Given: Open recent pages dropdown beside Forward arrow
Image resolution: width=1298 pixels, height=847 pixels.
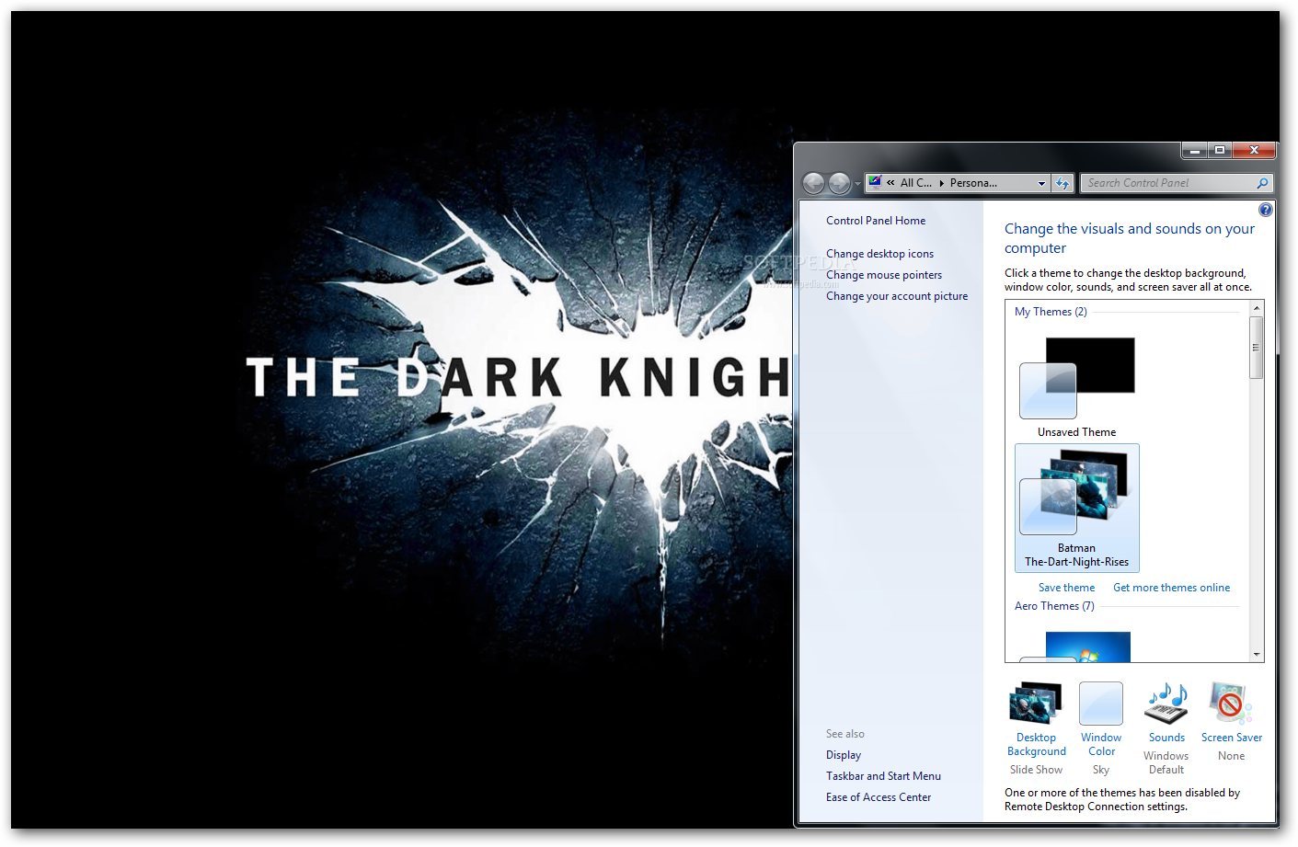Looking at the screenshot, I should [857, 184].
